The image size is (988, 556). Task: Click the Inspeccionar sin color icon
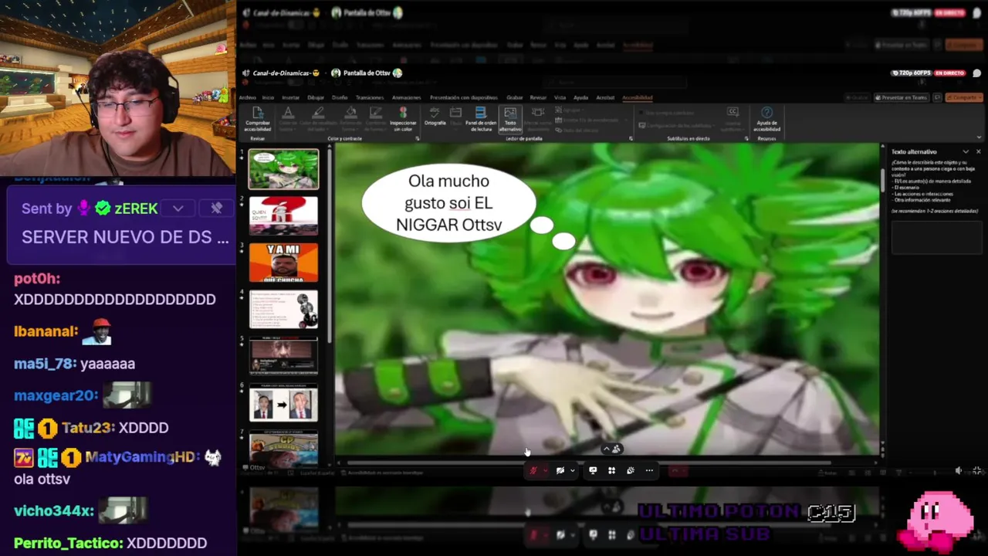(403, 120)
